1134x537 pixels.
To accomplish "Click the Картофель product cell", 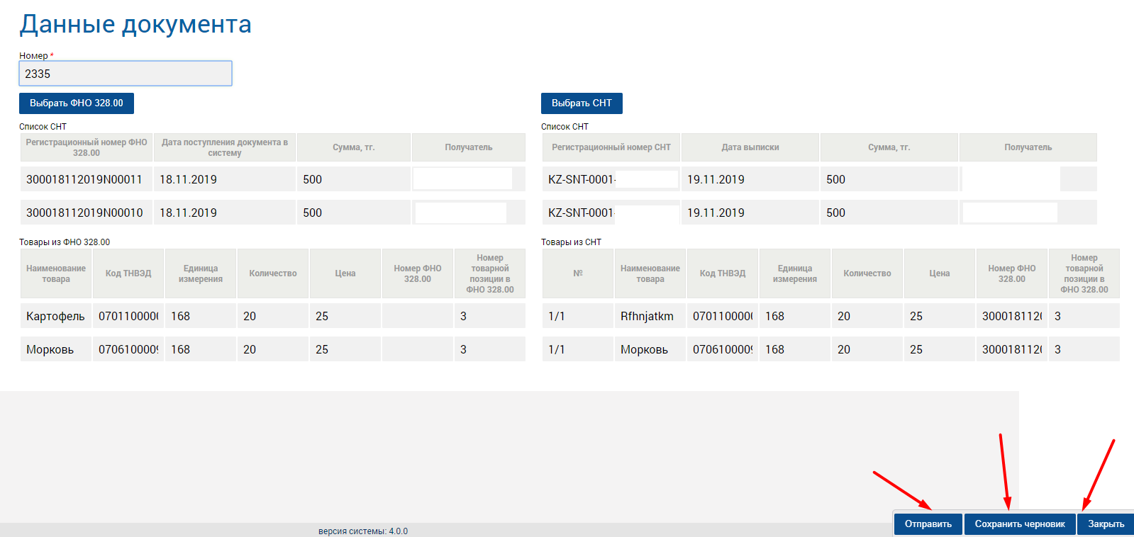I will [x=55, y=316].
